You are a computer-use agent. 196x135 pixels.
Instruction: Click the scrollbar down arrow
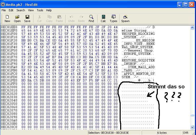pyautogui.click(x=192, y=127)
